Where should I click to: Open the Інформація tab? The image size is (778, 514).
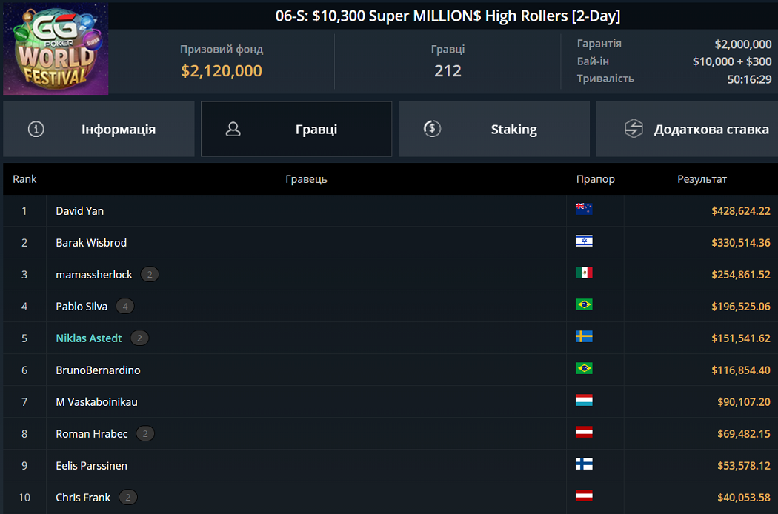click(x=99, y=129)
